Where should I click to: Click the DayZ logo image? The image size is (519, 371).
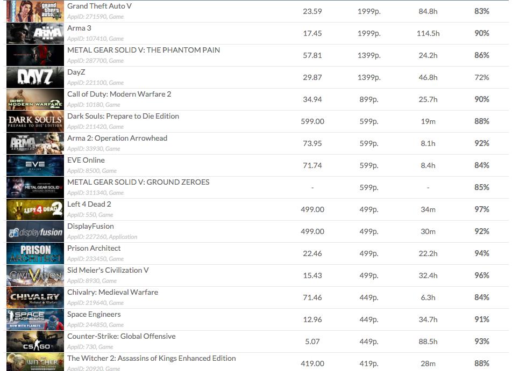(35, 77)
